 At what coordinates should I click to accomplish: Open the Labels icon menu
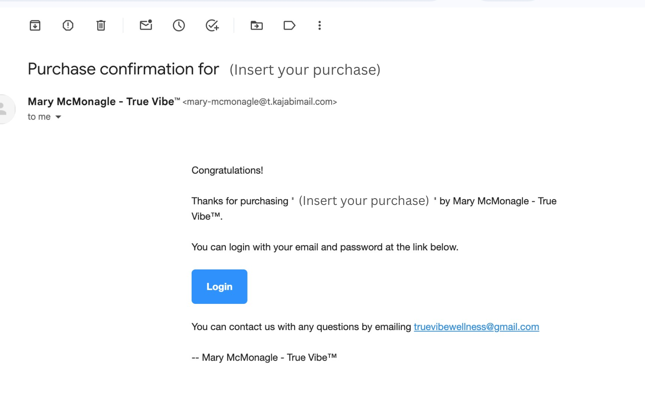[x=289, y=26]
